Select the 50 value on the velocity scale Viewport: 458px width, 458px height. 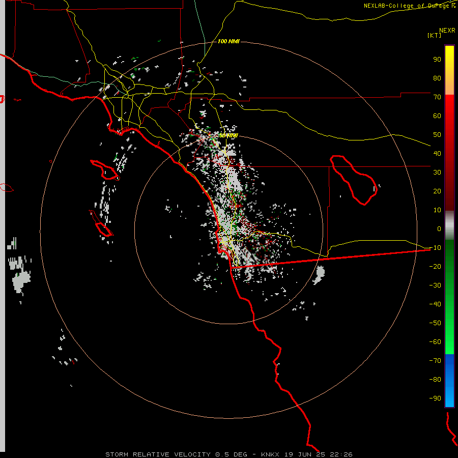coord(437,135)
